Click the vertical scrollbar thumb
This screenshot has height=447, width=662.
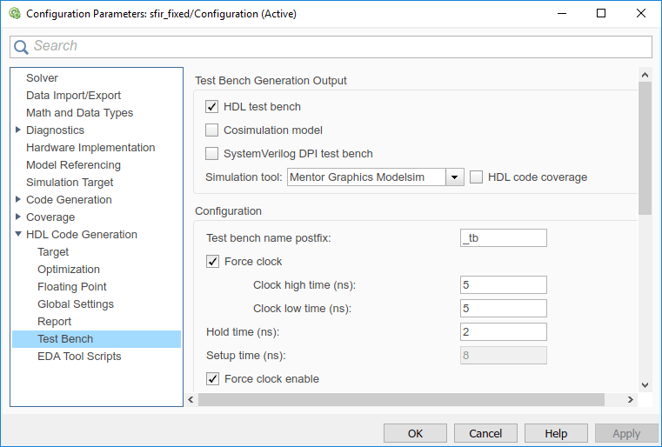(x=645, y=148)
